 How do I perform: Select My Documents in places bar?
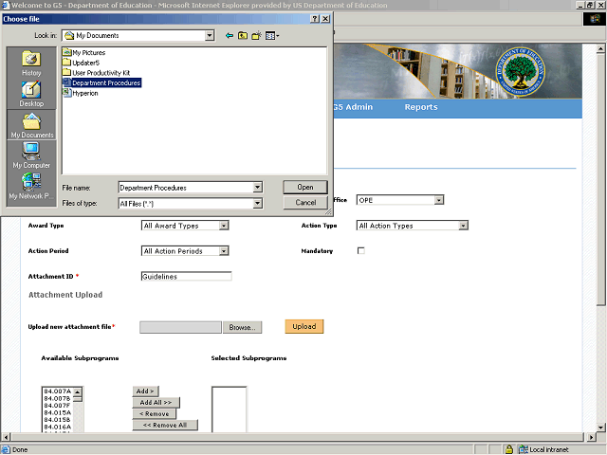tap(31, 125)
